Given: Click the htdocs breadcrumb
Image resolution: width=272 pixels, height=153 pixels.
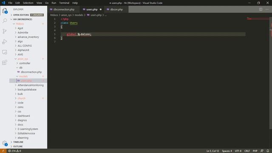Looking at the screenshot, I should (54, 15).
